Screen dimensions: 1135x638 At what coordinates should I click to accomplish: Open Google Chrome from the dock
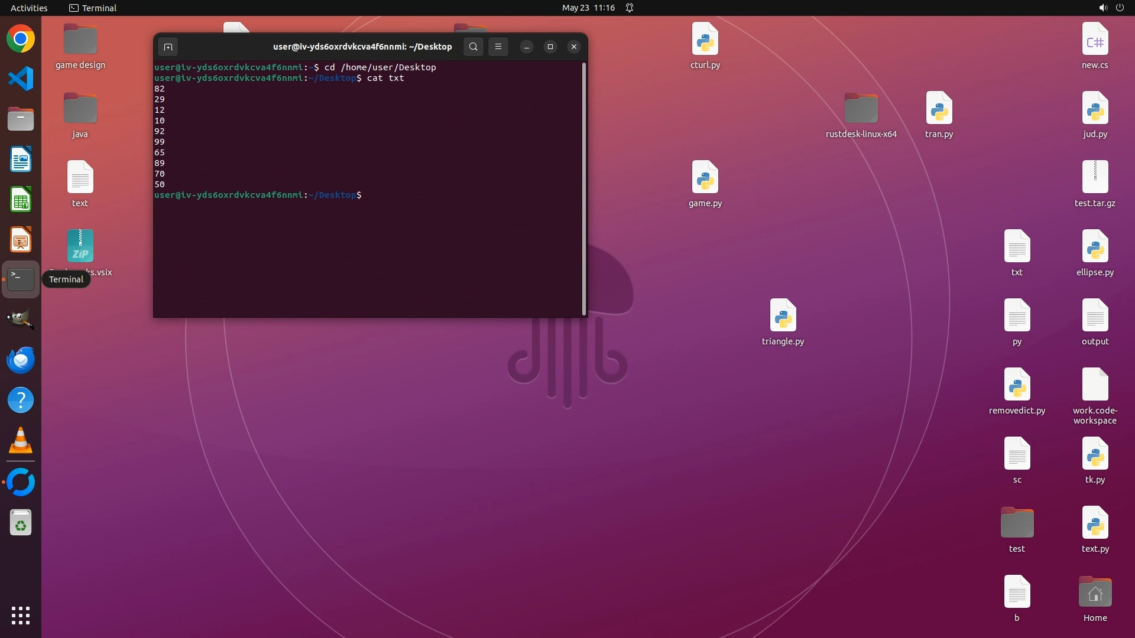21,39
